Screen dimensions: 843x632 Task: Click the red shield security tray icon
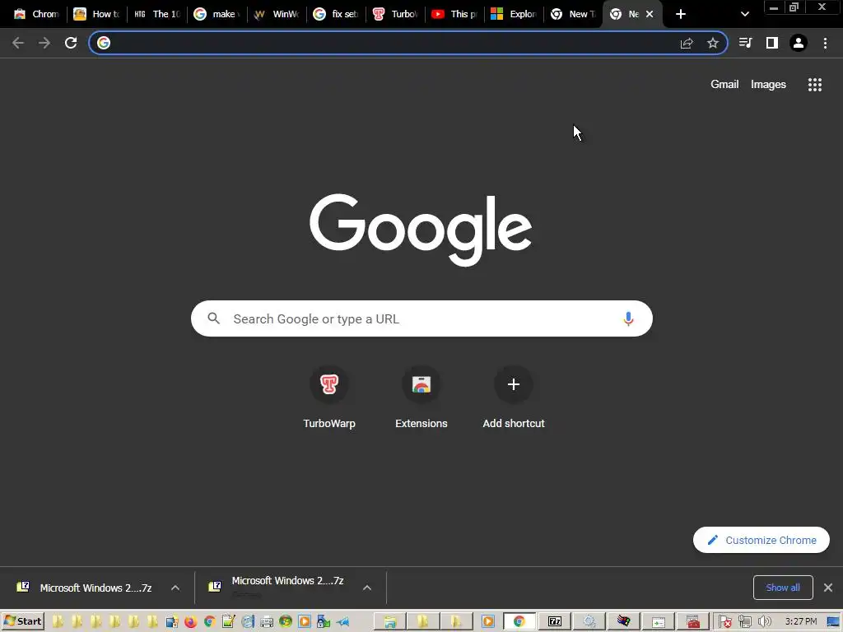pos(724,622)
